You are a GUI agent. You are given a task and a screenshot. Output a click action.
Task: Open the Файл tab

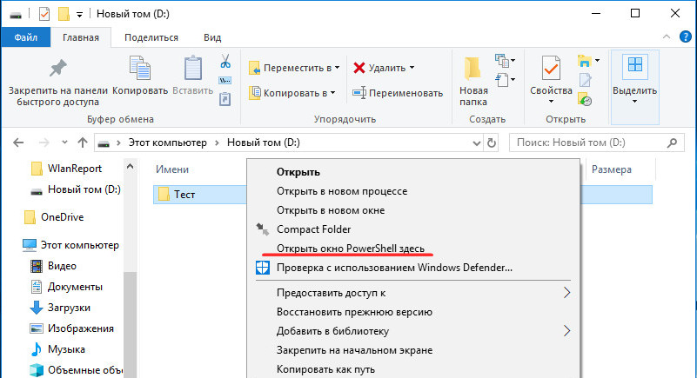coord(26,37)
